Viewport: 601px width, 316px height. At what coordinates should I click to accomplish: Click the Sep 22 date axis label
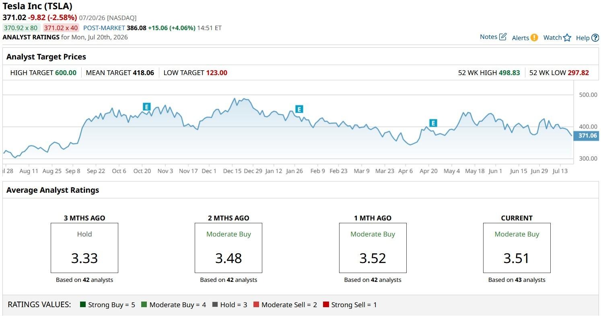[x=96, y=171]
